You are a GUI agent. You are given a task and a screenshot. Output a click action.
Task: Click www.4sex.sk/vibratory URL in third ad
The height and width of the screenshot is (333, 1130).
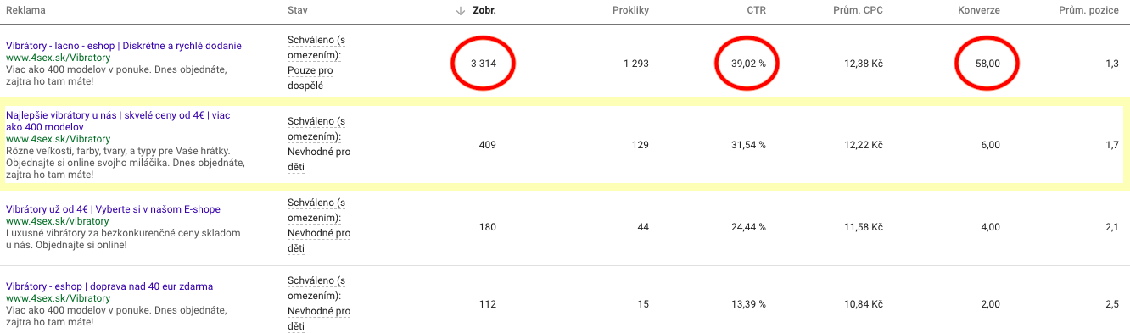[58, 221]
